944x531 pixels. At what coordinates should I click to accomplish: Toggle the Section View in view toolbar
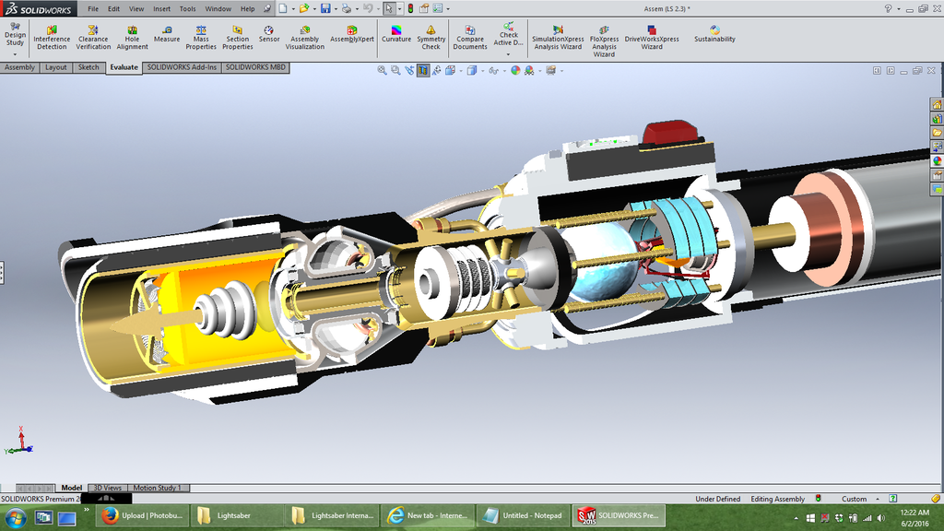coord(422,70)
